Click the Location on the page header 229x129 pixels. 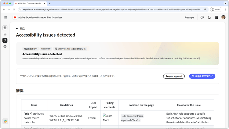141,105
